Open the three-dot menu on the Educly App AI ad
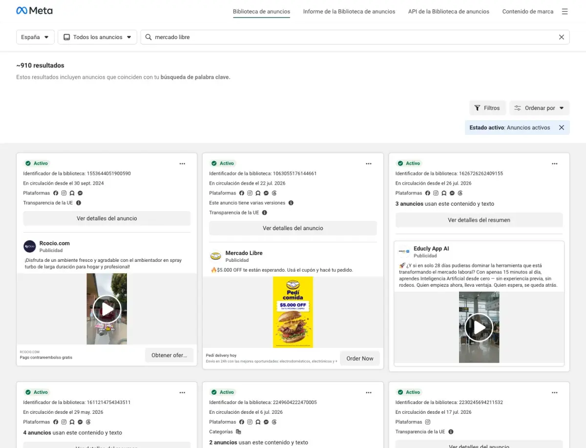 pyautogui.click(x=554, y=164)
